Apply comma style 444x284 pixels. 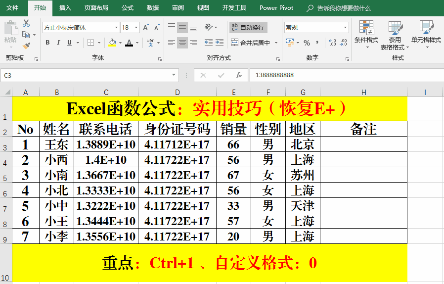[x=317, y=43]
